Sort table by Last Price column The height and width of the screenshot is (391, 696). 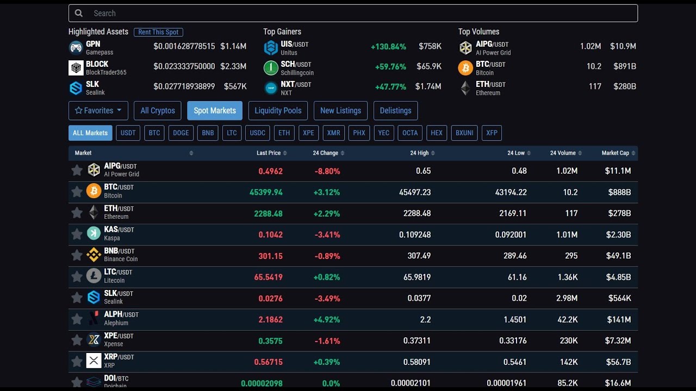point(271,153)
